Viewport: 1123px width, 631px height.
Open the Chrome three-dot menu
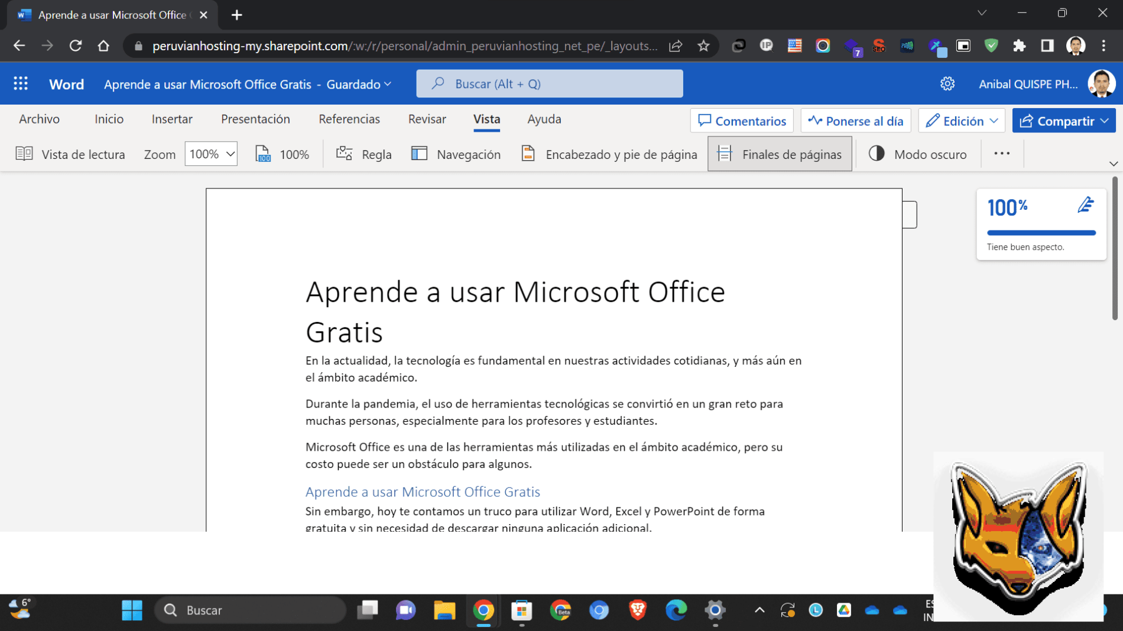1103,45
